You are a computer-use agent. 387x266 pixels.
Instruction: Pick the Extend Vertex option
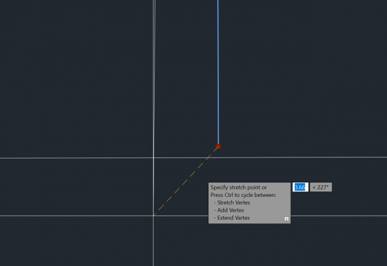tap(233, 218)
